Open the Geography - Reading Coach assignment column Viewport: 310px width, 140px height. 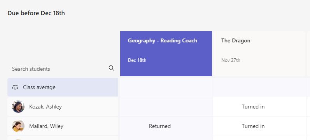click(x=166, y=54)
